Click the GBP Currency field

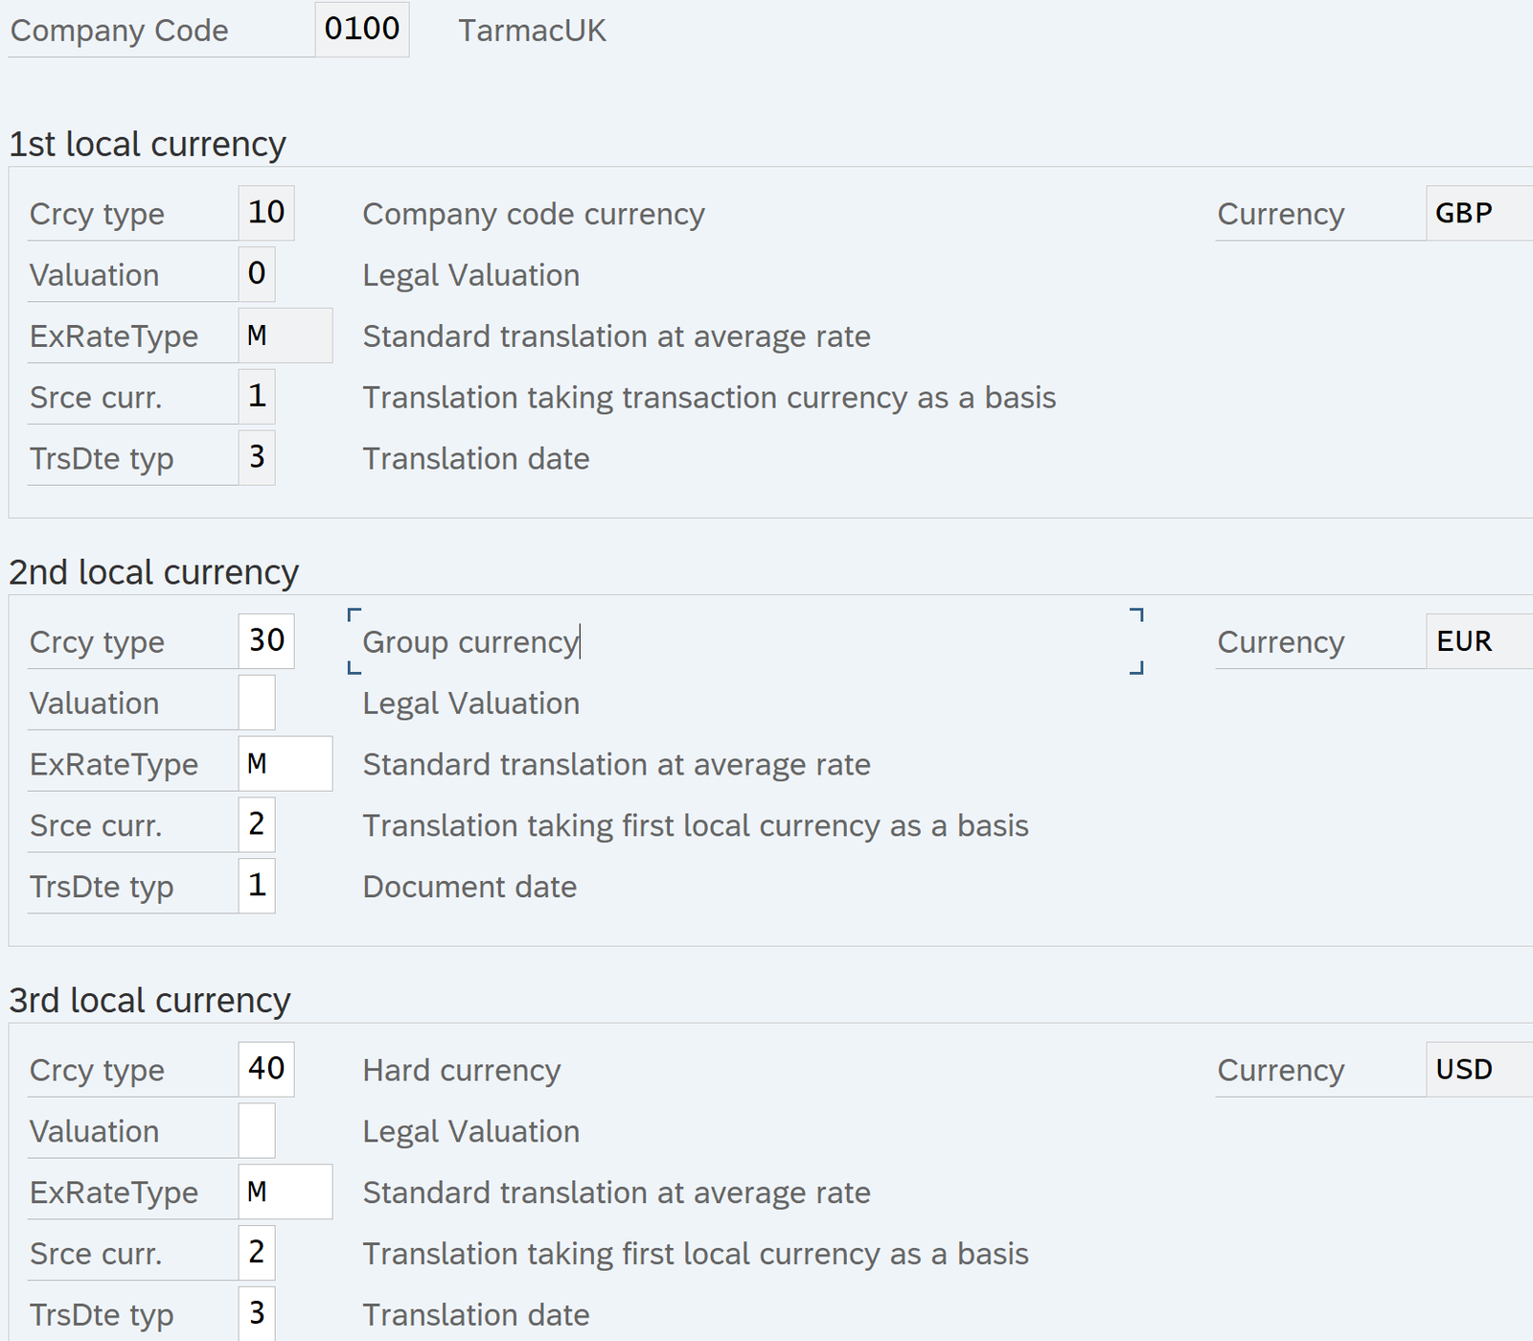[1476, 213]
